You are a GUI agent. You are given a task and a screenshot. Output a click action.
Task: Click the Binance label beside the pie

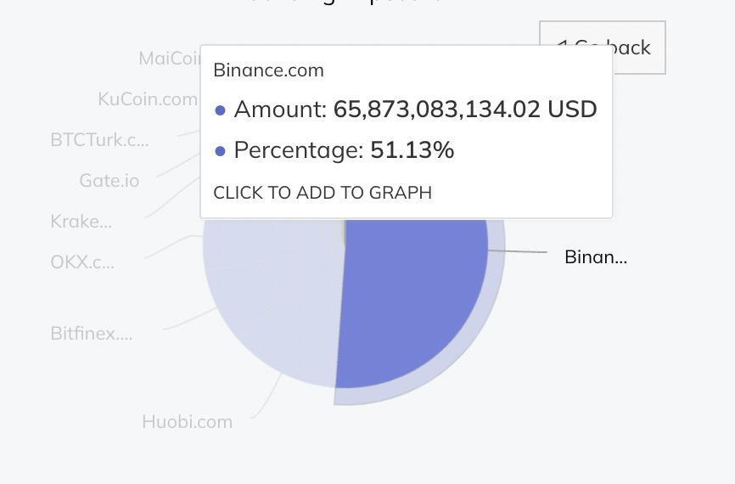tap(596, 256)
